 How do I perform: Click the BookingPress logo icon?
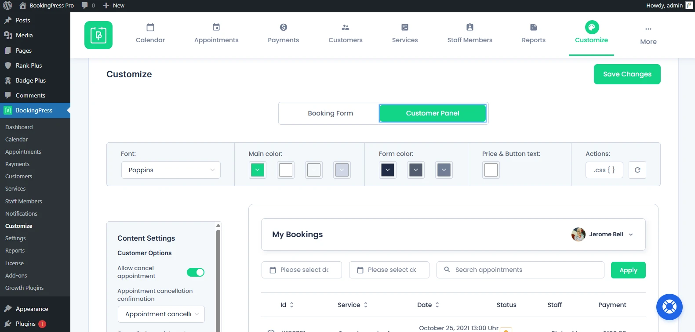pos(98,35)
